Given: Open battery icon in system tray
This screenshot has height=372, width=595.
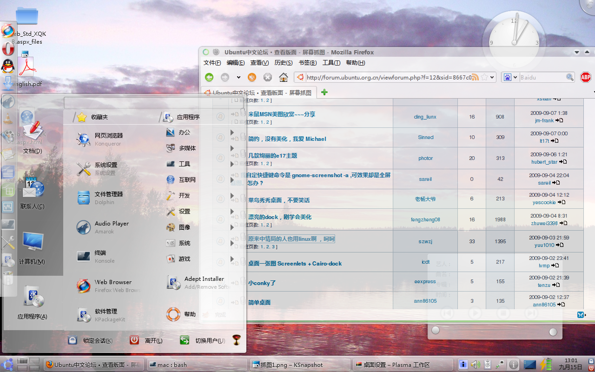Looking at the screenshot, I should (545, 364).
